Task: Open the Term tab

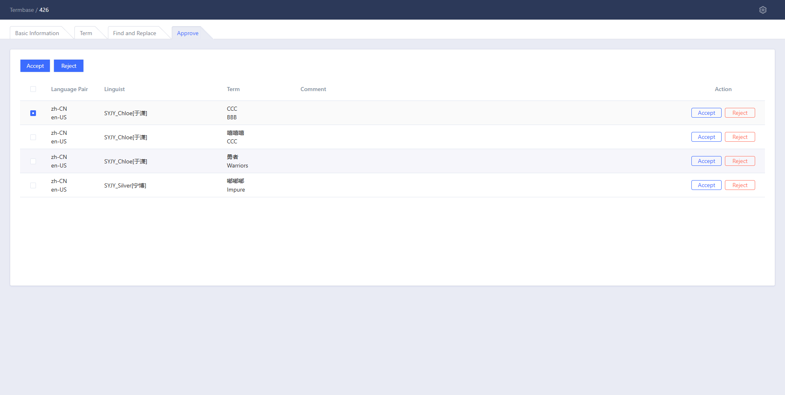Action: coord(86,33)
